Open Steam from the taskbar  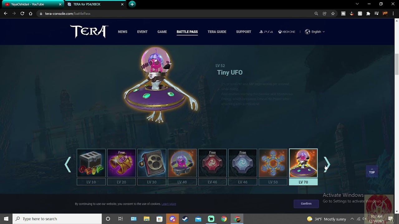click(x=185, y=219)
